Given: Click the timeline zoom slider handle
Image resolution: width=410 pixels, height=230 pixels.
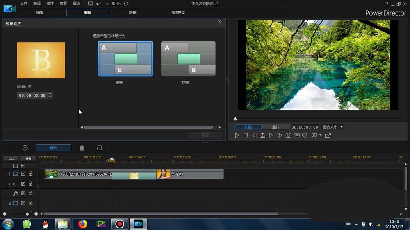Looking at the screenshot, I should tap(27, 214).
